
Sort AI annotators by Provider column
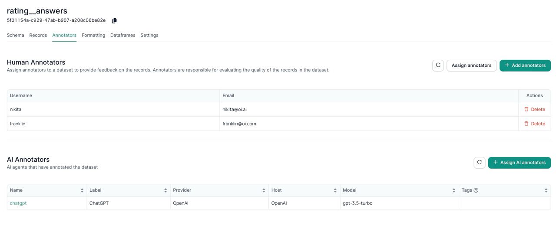coord(264,190)
